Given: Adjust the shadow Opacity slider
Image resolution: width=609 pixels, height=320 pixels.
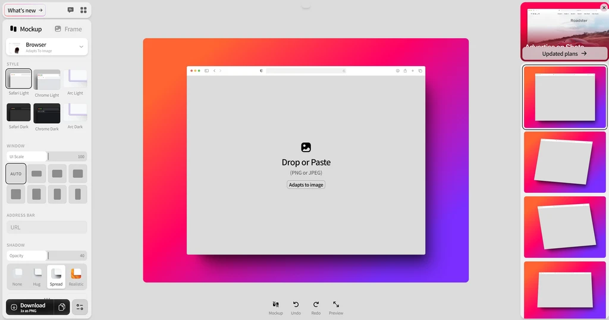Looking at the screenshot, I should tap(47, 256).
